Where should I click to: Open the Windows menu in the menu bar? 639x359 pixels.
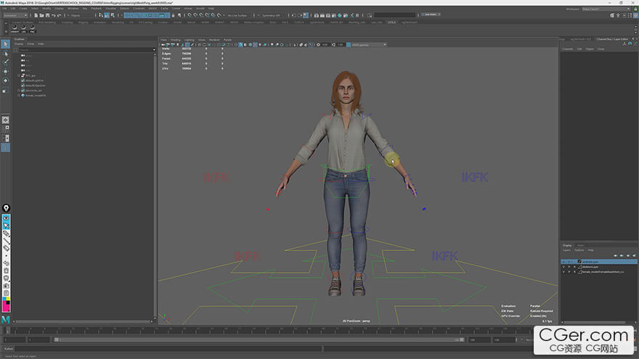point(73,9)
